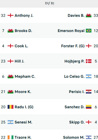Click Ireland flag next to Traore H.
Viewport: 98px width, 140px height.
[10, 137]
